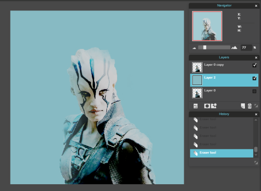Close the History panel

point(256,114)
